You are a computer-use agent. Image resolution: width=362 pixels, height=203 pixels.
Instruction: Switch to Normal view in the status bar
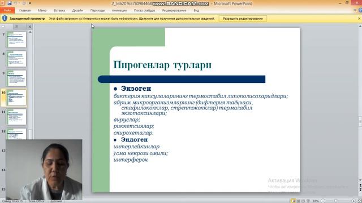point(293,201)
